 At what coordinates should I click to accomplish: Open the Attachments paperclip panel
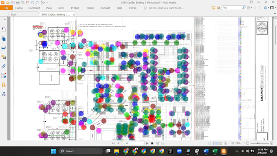click(x=4, y=66)
